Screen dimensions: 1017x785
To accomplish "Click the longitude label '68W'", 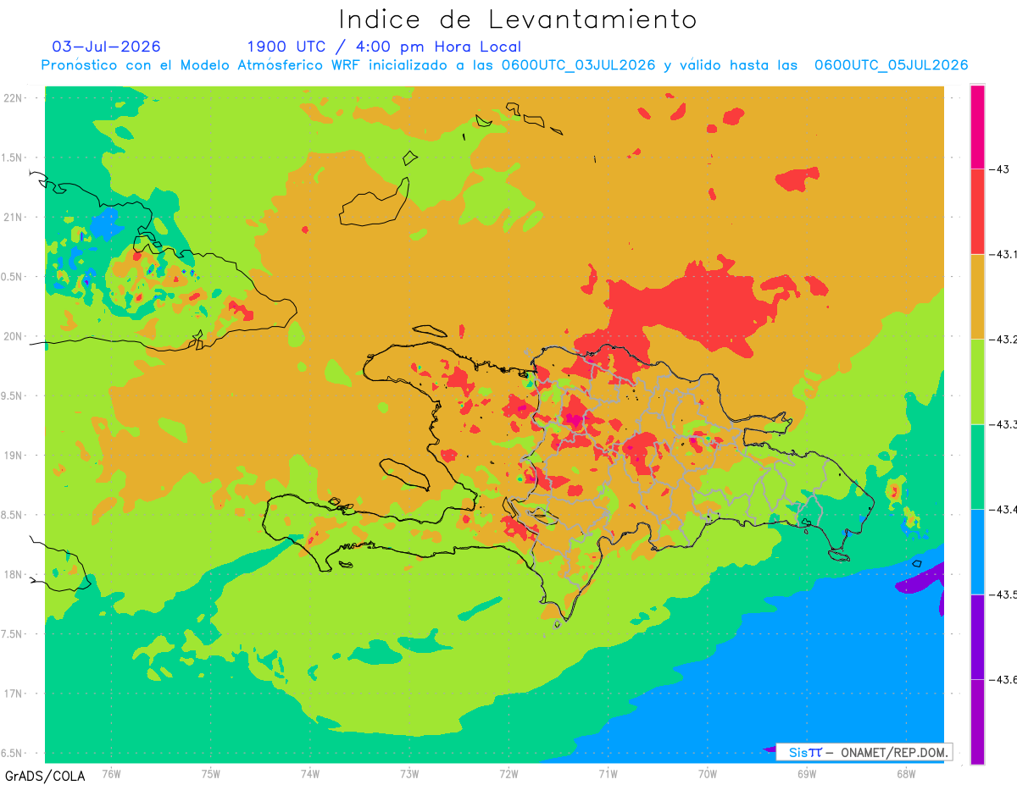I will (906, 772).
